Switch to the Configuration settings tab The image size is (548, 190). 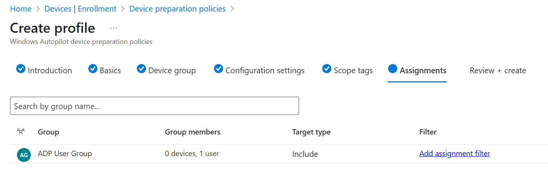click(265, 71)
